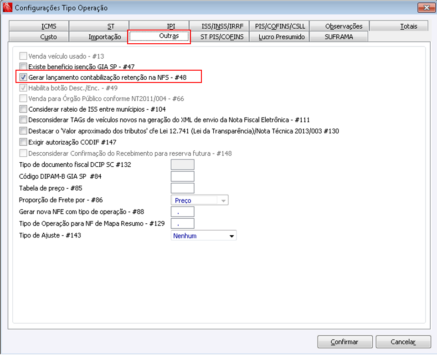The height and width of the screenshot is (355, 437).
Task: Select the ISS/INSS/IRRF tab
Action: tap(219, 26)
